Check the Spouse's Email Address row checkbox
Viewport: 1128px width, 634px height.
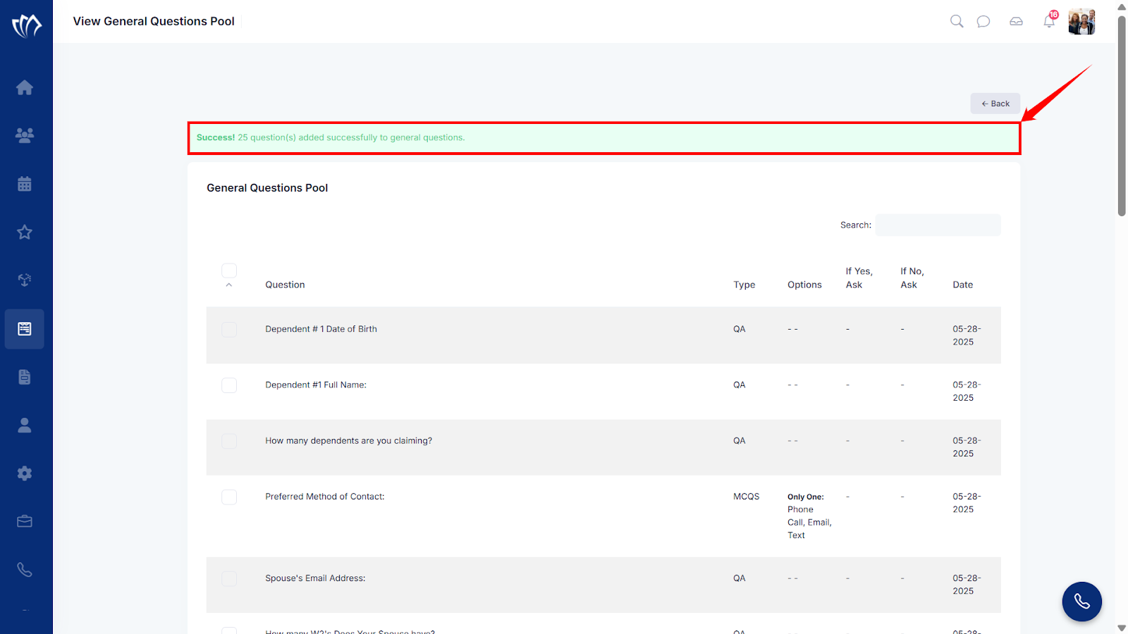coord(229,578)
